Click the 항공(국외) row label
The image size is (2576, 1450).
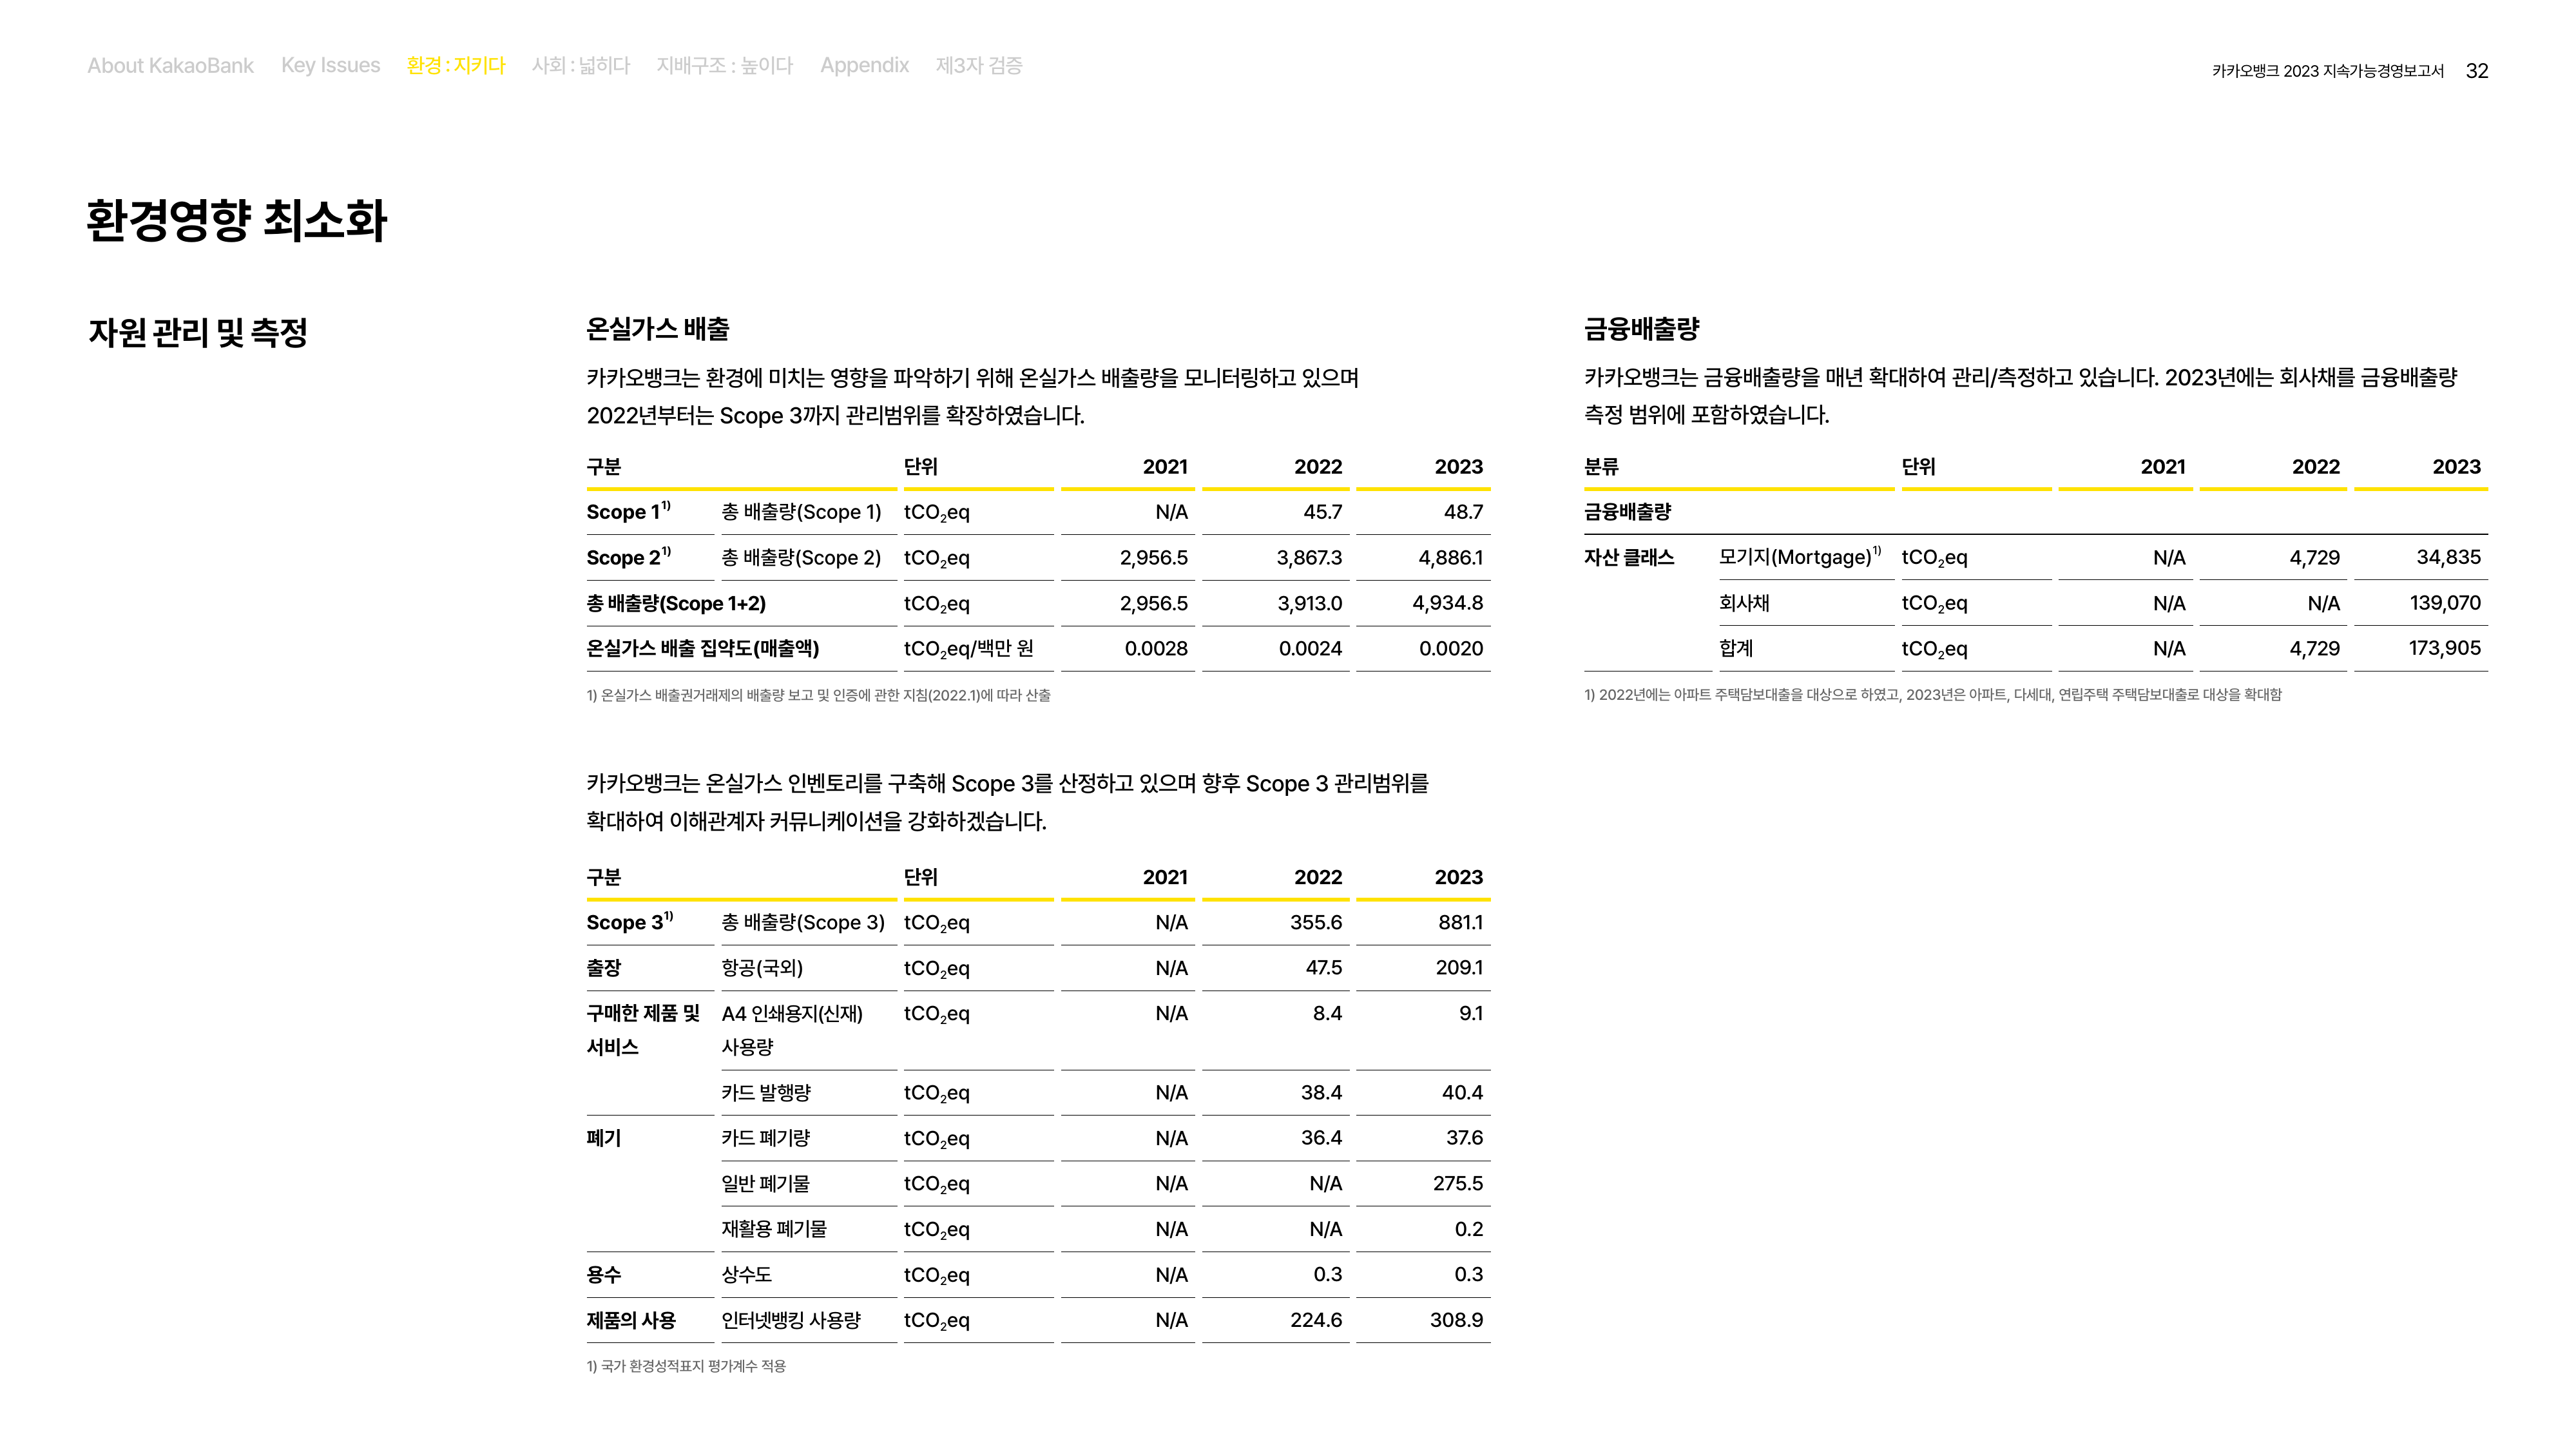(x=762, y=968)
